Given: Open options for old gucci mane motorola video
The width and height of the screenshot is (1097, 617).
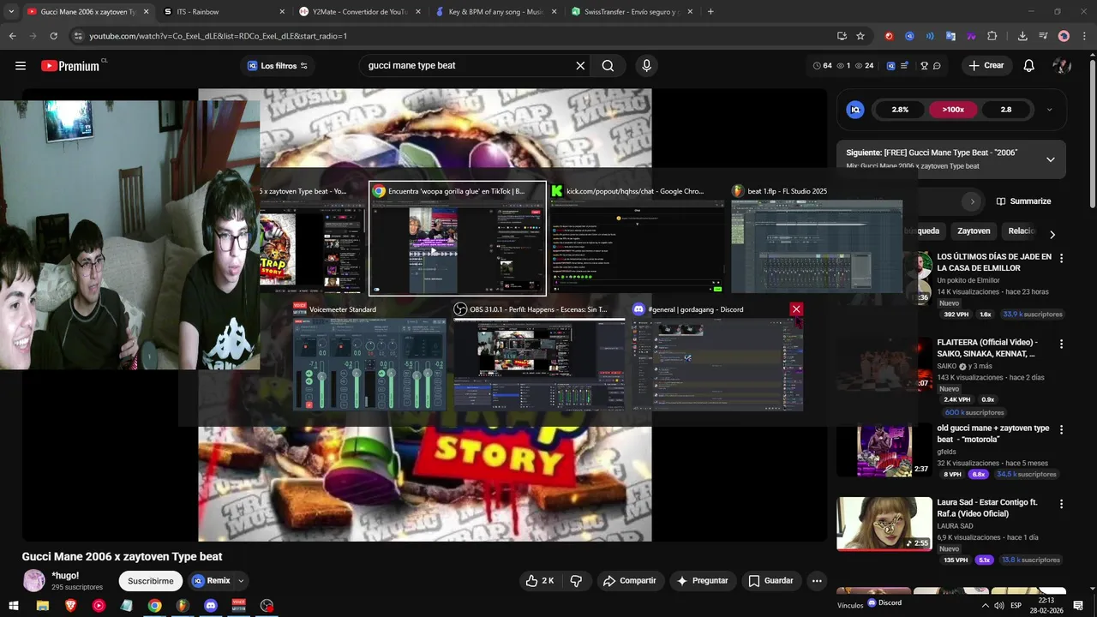Looking at the screenshot, I should [x=1061, y=429].
